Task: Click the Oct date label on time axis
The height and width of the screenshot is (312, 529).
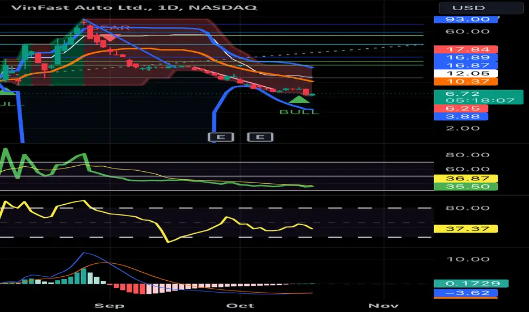Action: coord(240,306)
